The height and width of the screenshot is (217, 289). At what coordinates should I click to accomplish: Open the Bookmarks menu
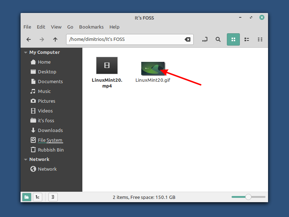point(91,27)
